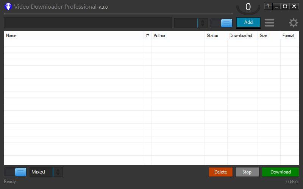This screenshot has height=189, width=303.
Task: Click the v.3.0 version label
Action: tap(103, 7)
